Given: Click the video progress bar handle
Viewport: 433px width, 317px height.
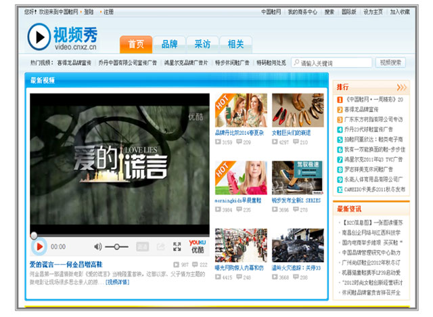Looking at the screenshot, I should pyautogui.click(x=34, y=235).
